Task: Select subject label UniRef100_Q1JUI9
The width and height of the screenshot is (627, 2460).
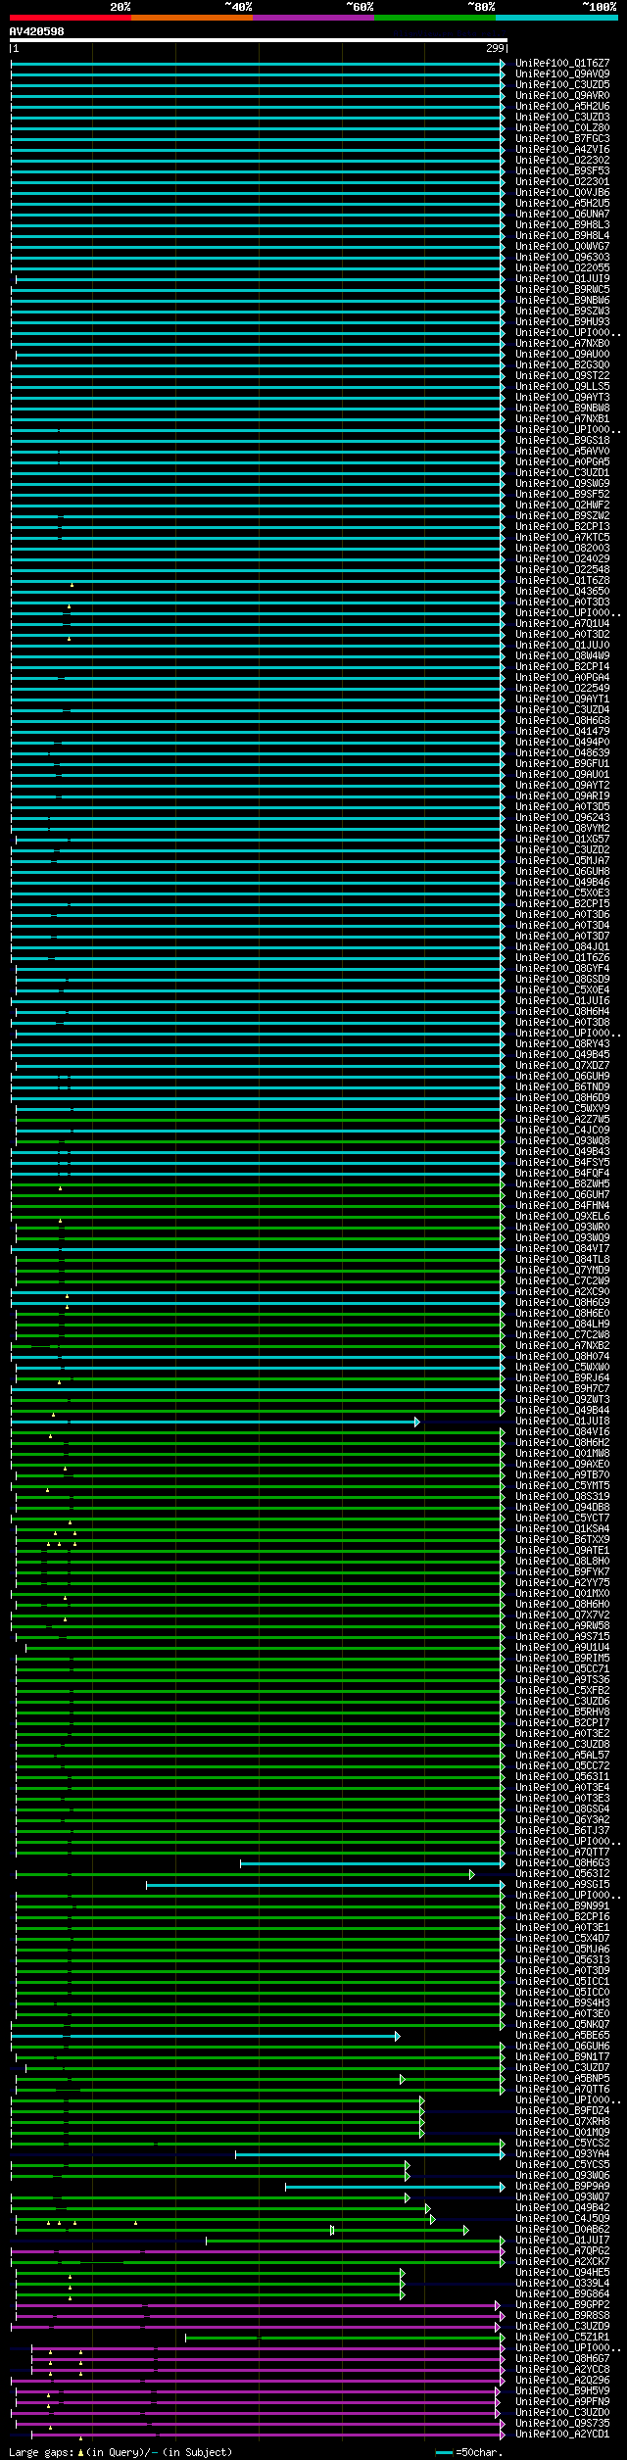Action: click(x=562, y=278)
